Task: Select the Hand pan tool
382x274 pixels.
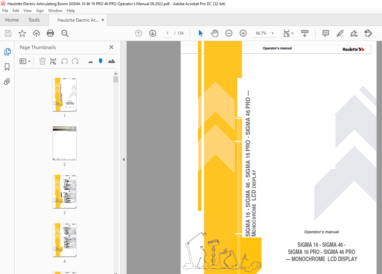Action: pos(215,33)
